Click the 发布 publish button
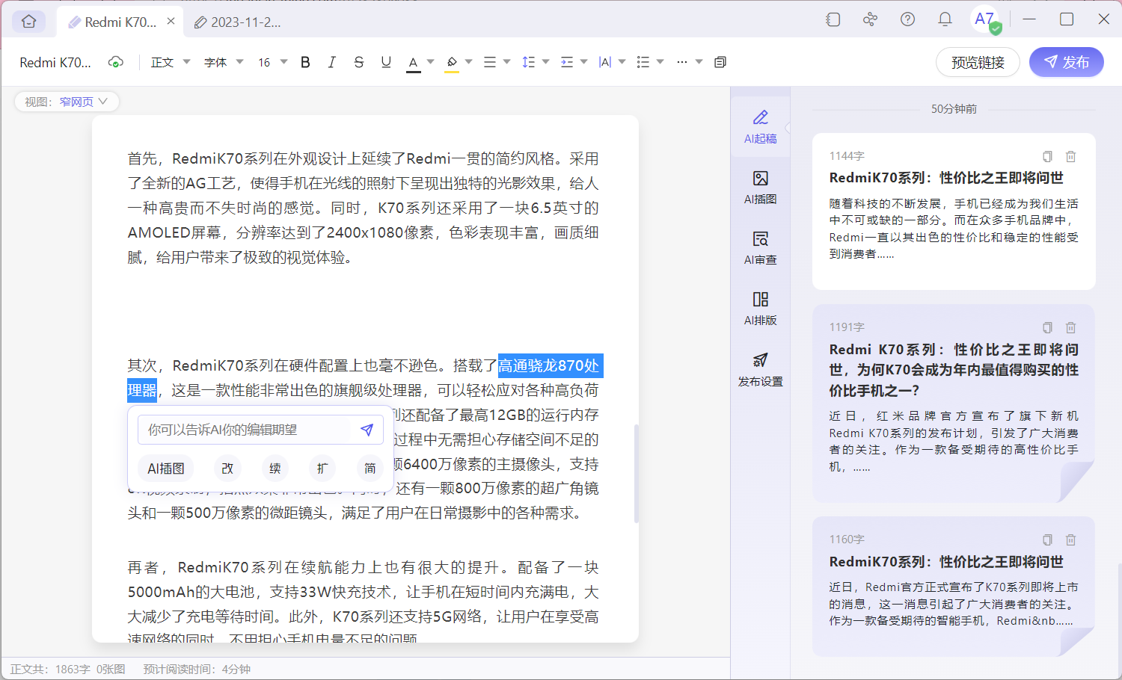1122x680 pixels. 1066,62
